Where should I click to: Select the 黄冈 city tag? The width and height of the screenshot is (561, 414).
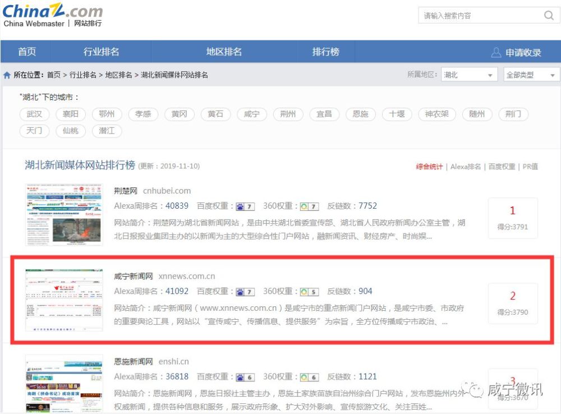click(180, 114)
